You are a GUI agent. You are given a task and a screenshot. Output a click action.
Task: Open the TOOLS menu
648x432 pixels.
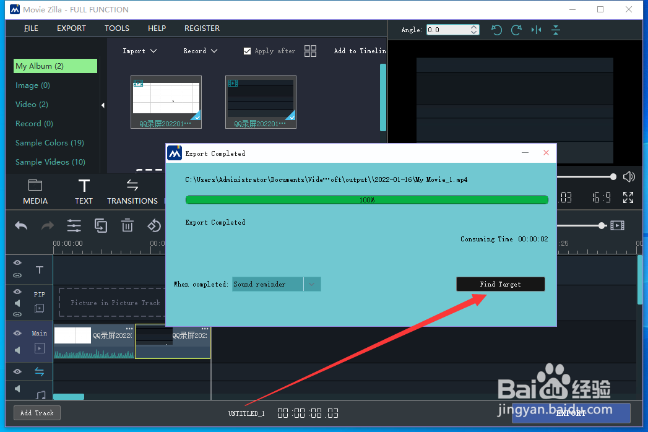coord(117,28)
